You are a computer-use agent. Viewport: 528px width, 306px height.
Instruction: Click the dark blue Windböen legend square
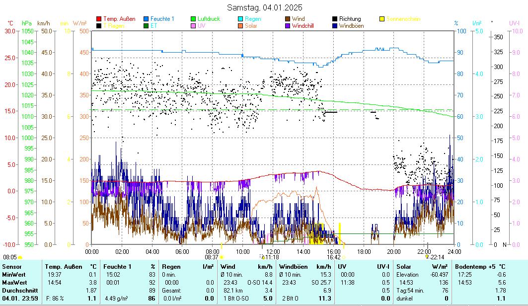(335, 26)
